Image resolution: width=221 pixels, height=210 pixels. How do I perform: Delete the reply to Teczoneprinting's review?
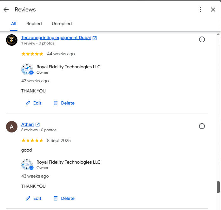pos(64,103)
